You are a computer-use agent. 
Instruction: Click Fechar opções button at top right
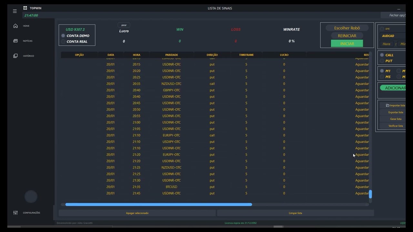(393, 15)
